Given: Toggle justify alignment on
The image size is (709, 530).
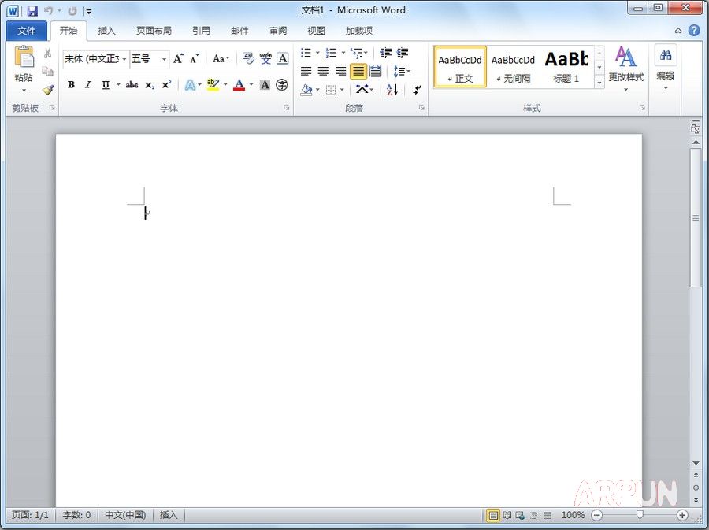Looking at the screenshot, I should pos(357,71).
